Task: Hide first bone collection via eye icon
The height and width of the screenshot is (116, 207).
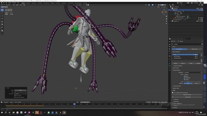Action: click(x=195, y=54)
